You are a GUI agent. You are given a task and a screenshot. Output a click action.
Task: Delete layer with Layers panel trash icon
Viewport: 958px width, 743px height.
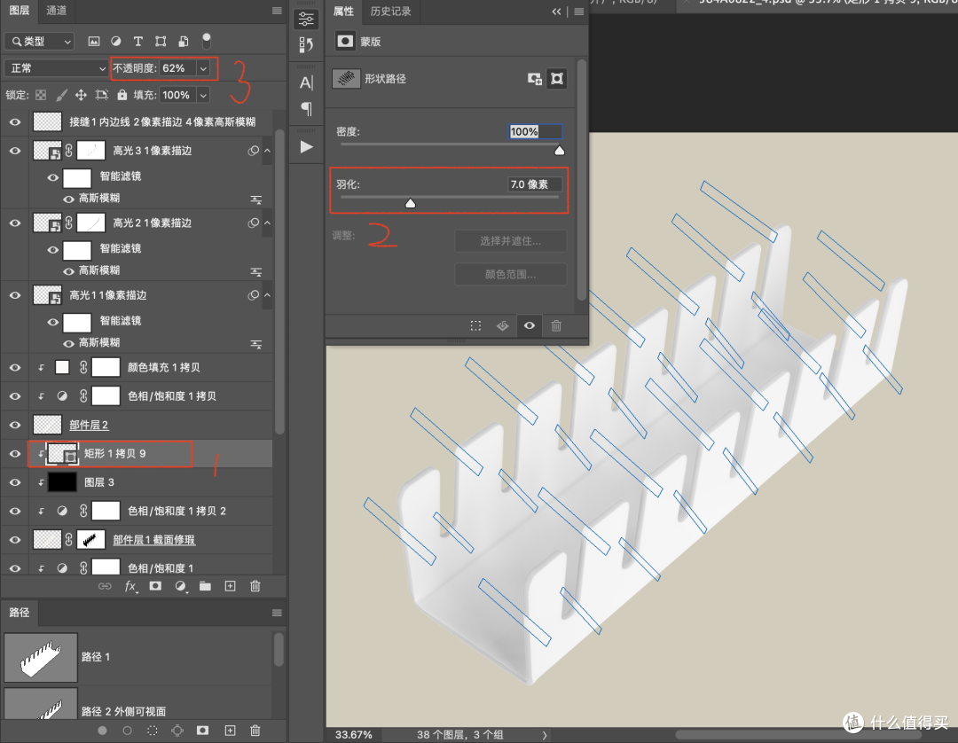[255, 586]
